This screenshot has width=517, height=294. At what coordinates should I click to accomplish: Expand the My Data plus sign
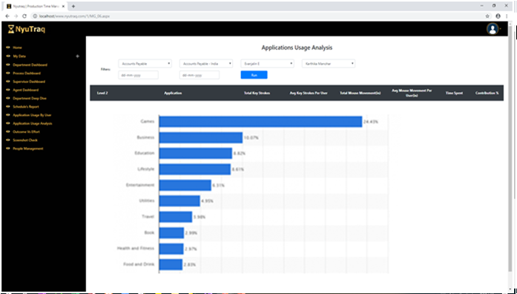click(77, 56)
